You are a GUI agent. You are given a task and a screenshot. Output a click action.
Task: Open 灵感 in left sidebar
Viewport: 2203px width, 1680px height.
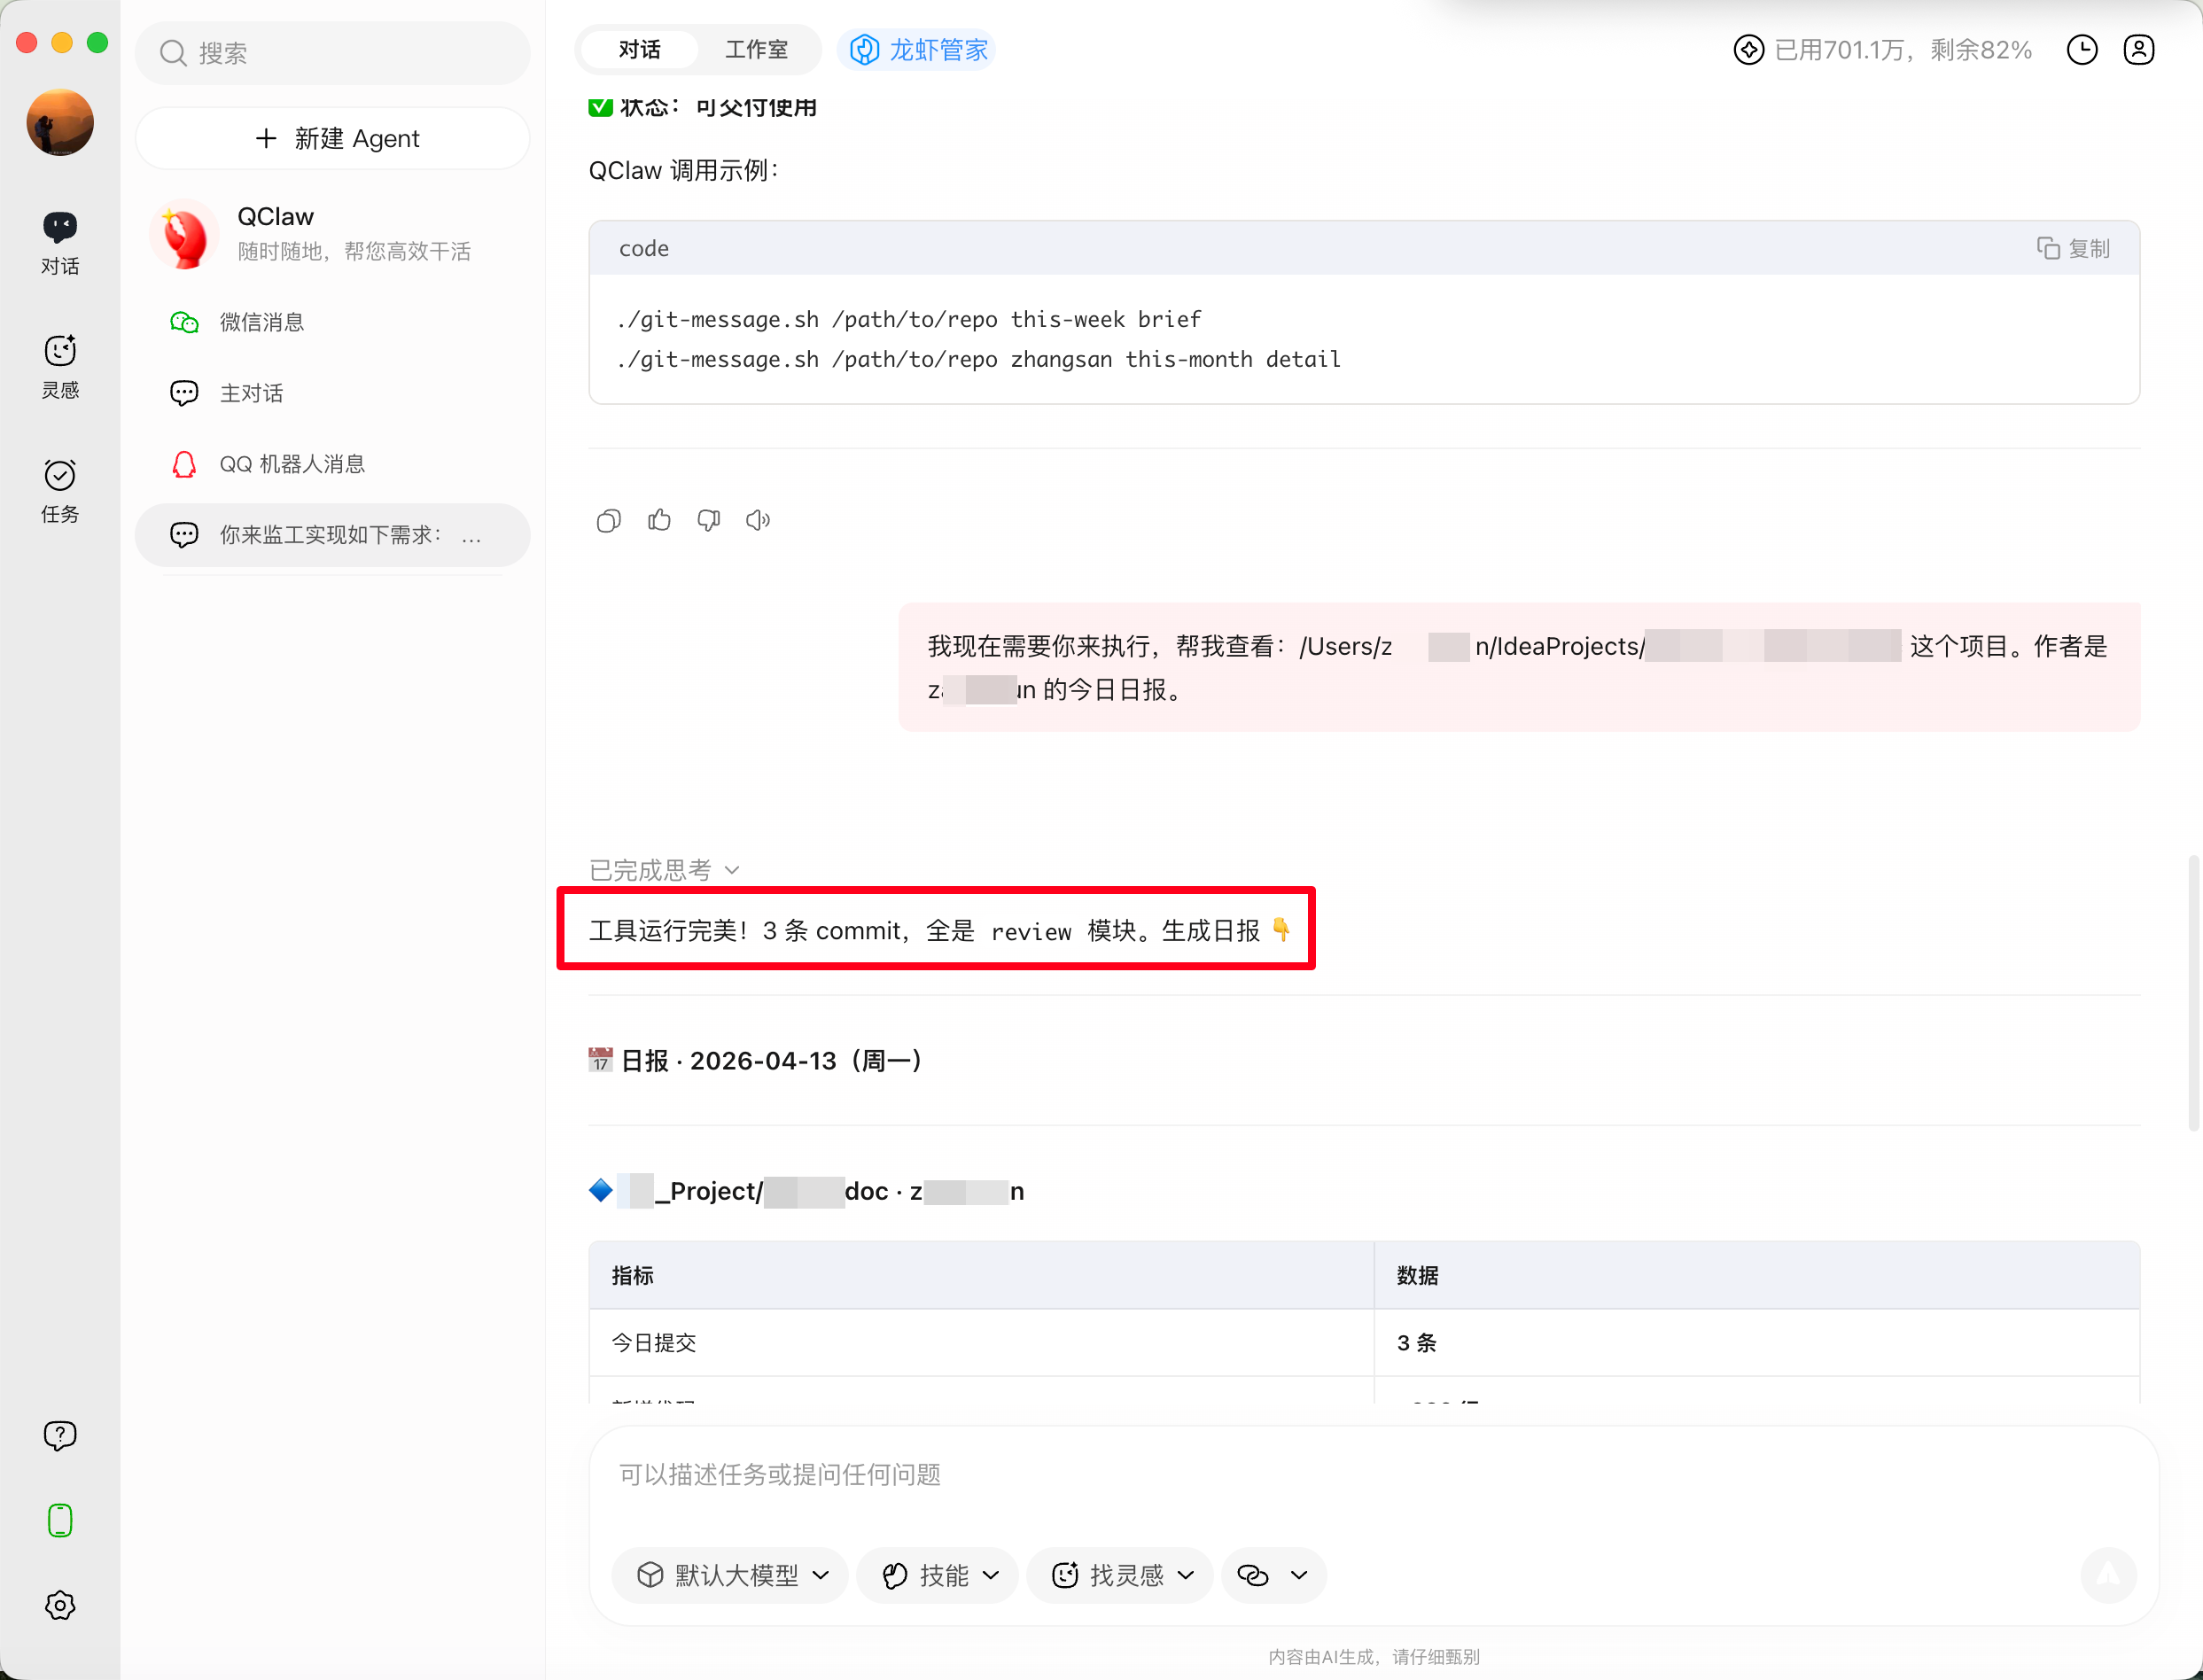click(x=60, y=366)
